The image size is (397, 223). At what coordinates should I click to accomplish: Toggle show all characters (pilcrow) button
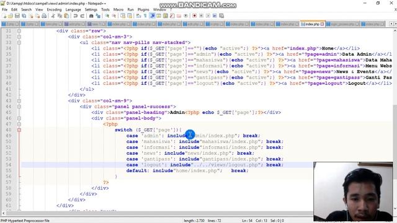pyautogui.click(x=145, y=15)
